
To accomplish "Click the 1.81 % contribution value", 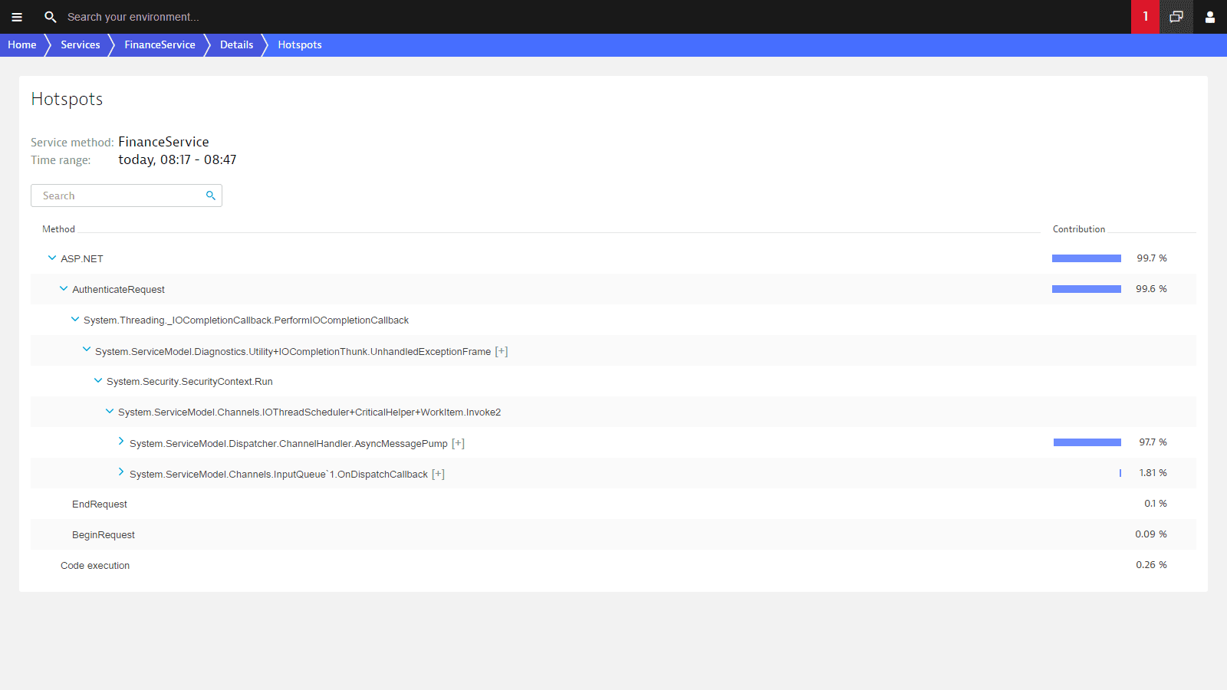I will click(1153, 473).
